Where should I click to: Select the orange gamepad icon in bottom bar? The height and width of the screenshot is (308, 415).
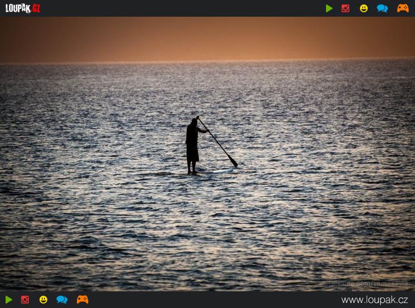(82, 300)
